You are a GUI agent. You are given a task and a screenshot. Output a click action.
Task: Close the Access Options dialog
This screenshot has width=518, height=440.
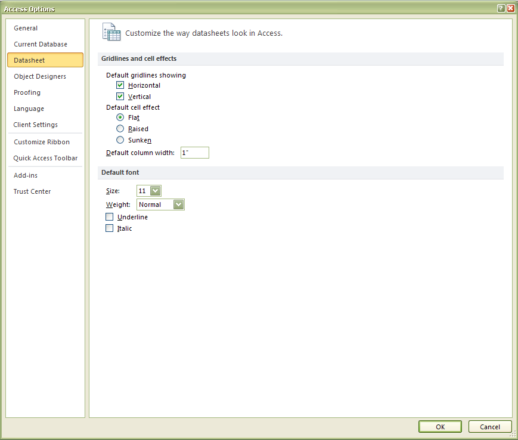(510, 8)
